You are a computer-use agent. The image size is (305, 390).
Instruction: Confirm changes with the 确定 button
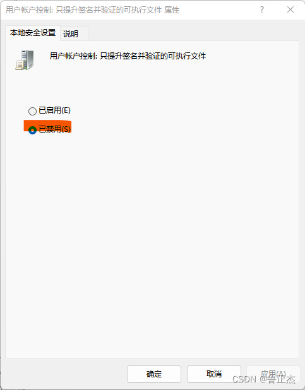pyautogui.click(x=154, y=374)
